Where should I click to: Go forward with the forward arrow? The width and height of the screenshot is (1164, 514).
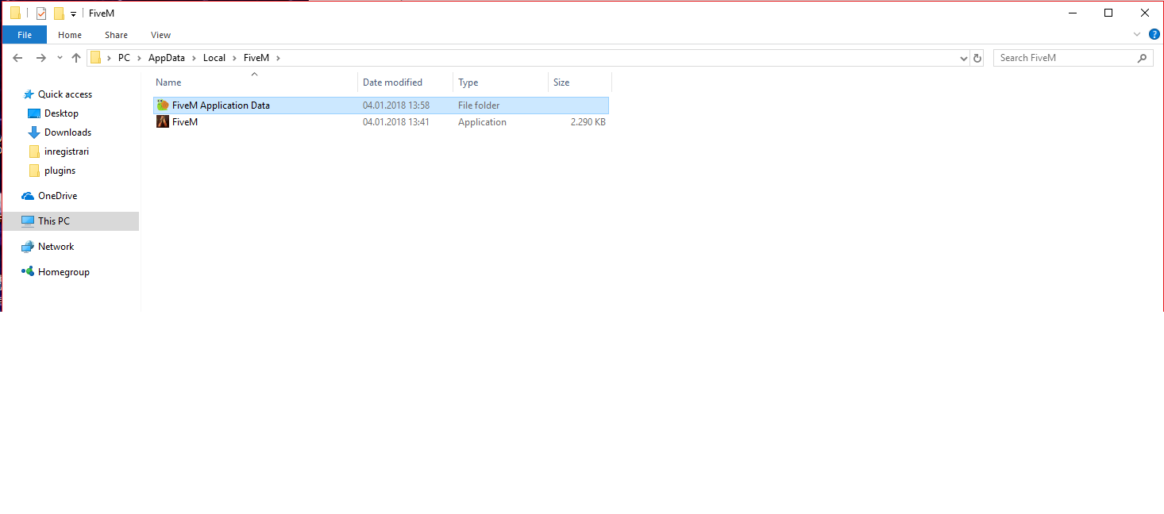(41, 58)
